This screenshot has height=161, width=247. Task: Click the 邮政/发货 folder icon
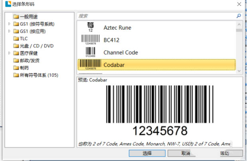(16, 60)
